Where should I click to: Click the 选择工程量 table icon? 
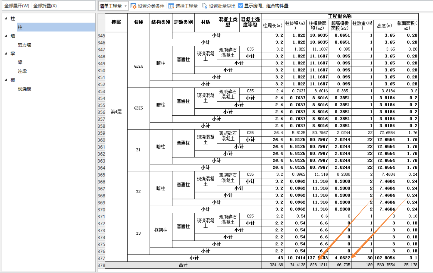point(171,6)
